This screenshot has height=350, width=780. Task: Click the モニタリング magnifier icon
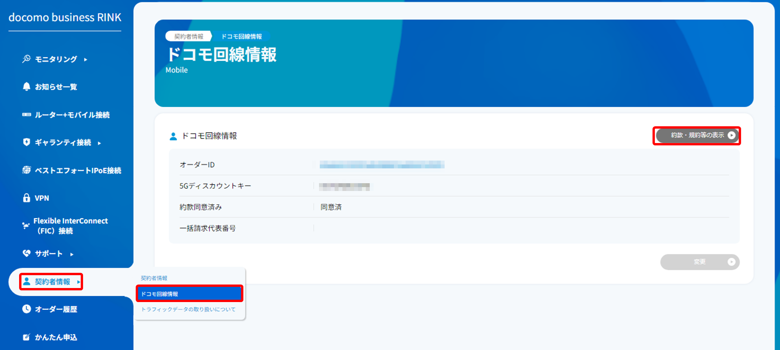26,59
